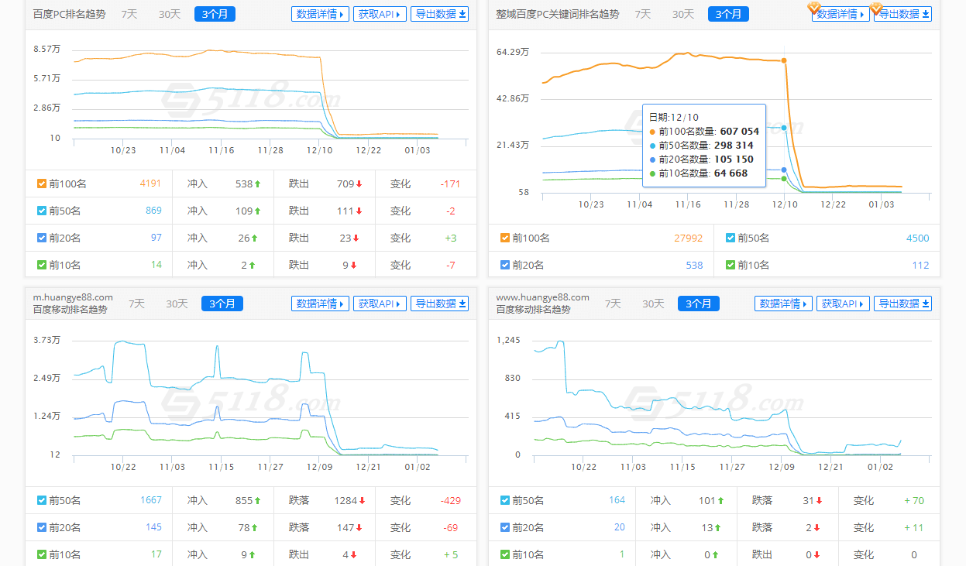The image size is (966, 566).
Task: Click 获取API button in 百度PC排名趋势 panel
Action: pos(380,14)
